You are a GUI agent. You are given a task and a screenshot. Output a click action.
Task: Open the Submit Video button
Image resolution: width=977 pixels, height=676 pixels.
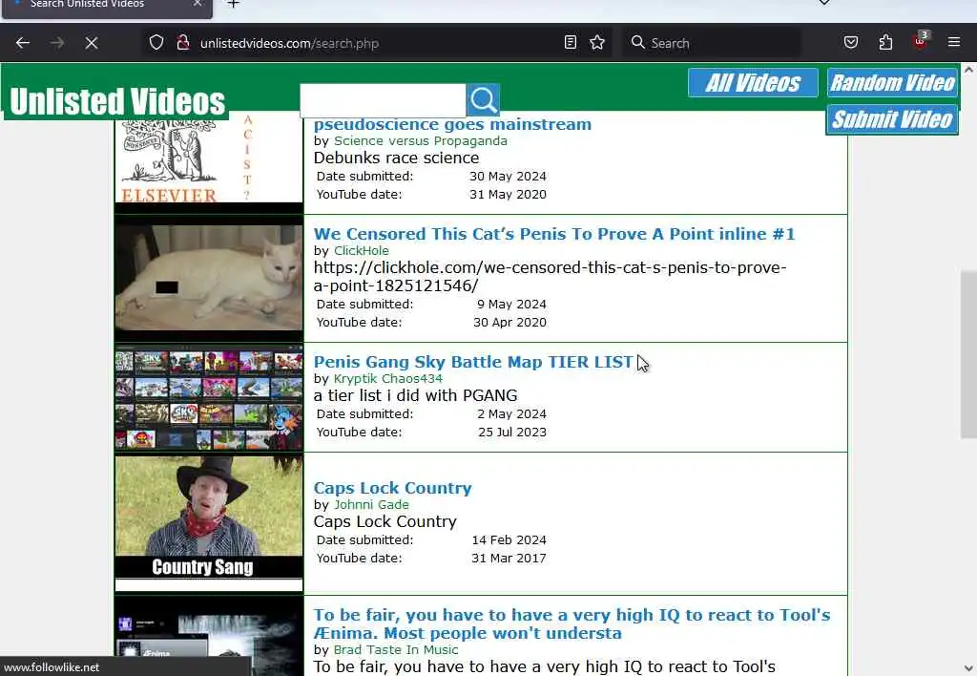click(x=892, y=119)
